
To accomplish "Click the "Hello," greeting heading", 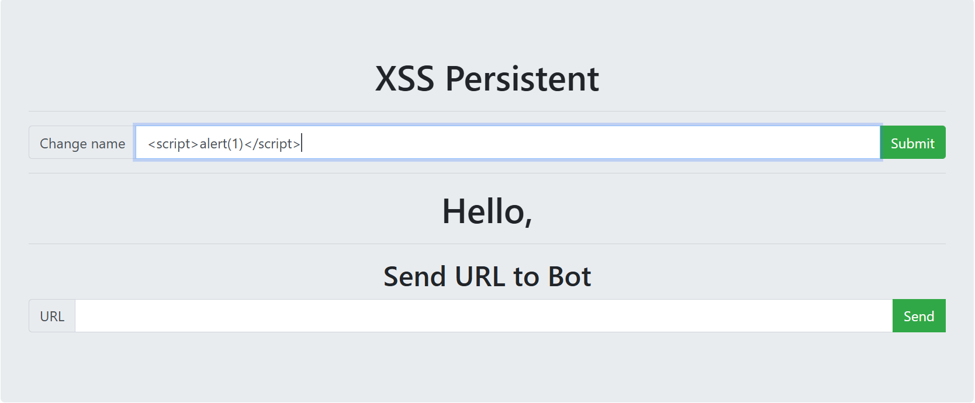I will click(x=487, y=211).
